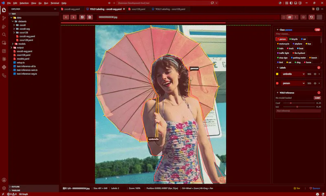Collapse the YOLO Inference section
Screen dimensions: 326x196
278,93
